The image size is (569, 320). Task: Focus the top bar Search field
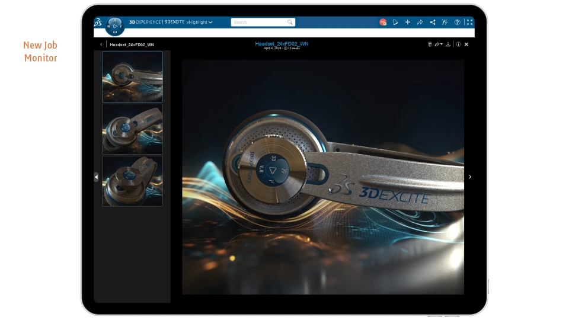tap(263, 22)
